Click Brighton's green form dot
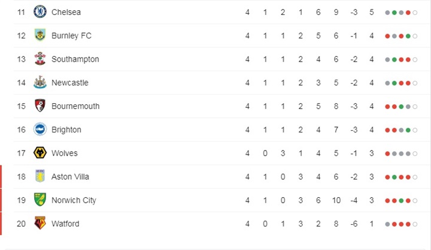This screenshot has width=431, height=250. coord(408,130)
